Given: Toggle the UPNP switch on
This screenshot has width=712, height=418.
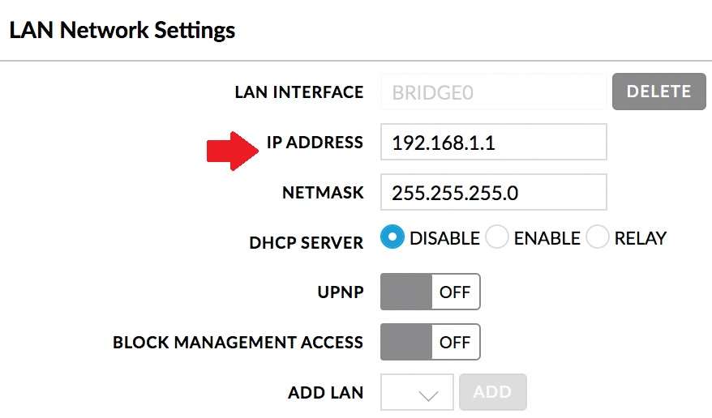Looking at the screenshot, I should 430,292.
